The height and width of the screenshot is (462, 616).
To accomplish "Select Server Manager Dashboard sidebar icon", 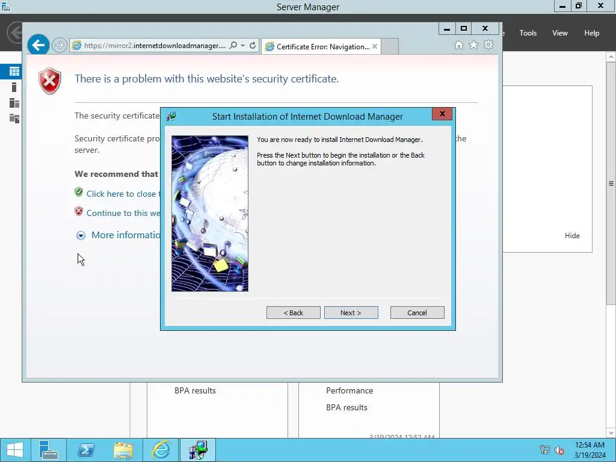I will [x=14, y=72].
